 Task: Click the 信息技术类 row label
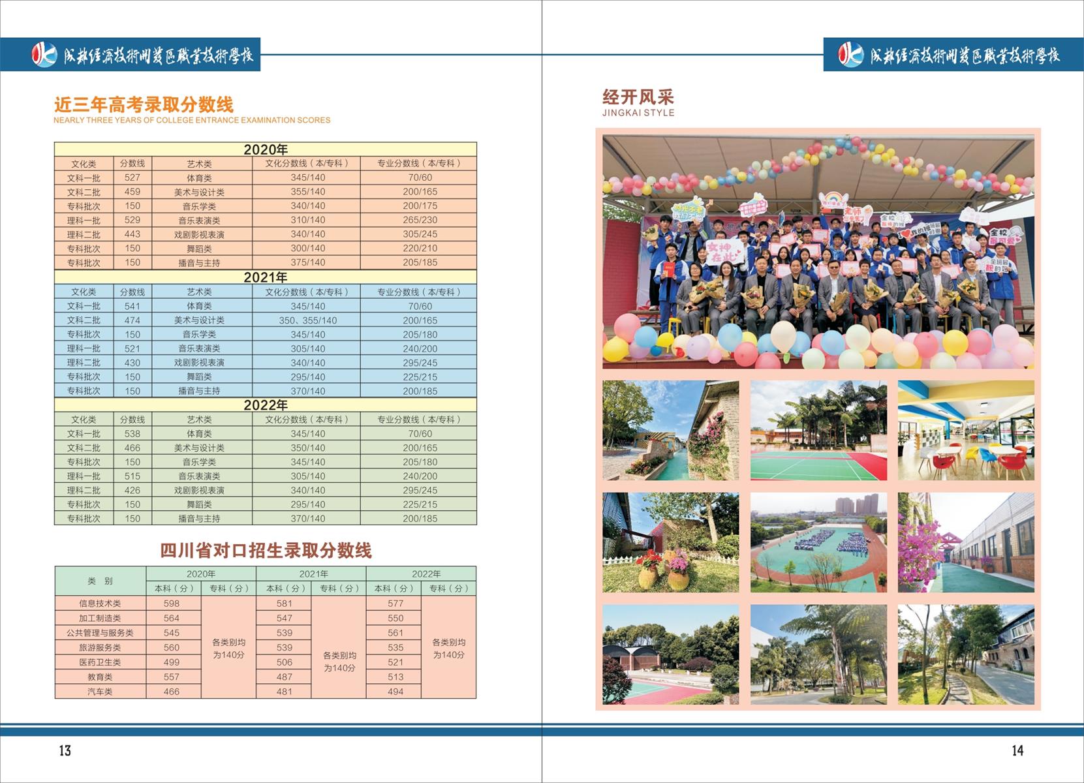(x=100, y=604)
